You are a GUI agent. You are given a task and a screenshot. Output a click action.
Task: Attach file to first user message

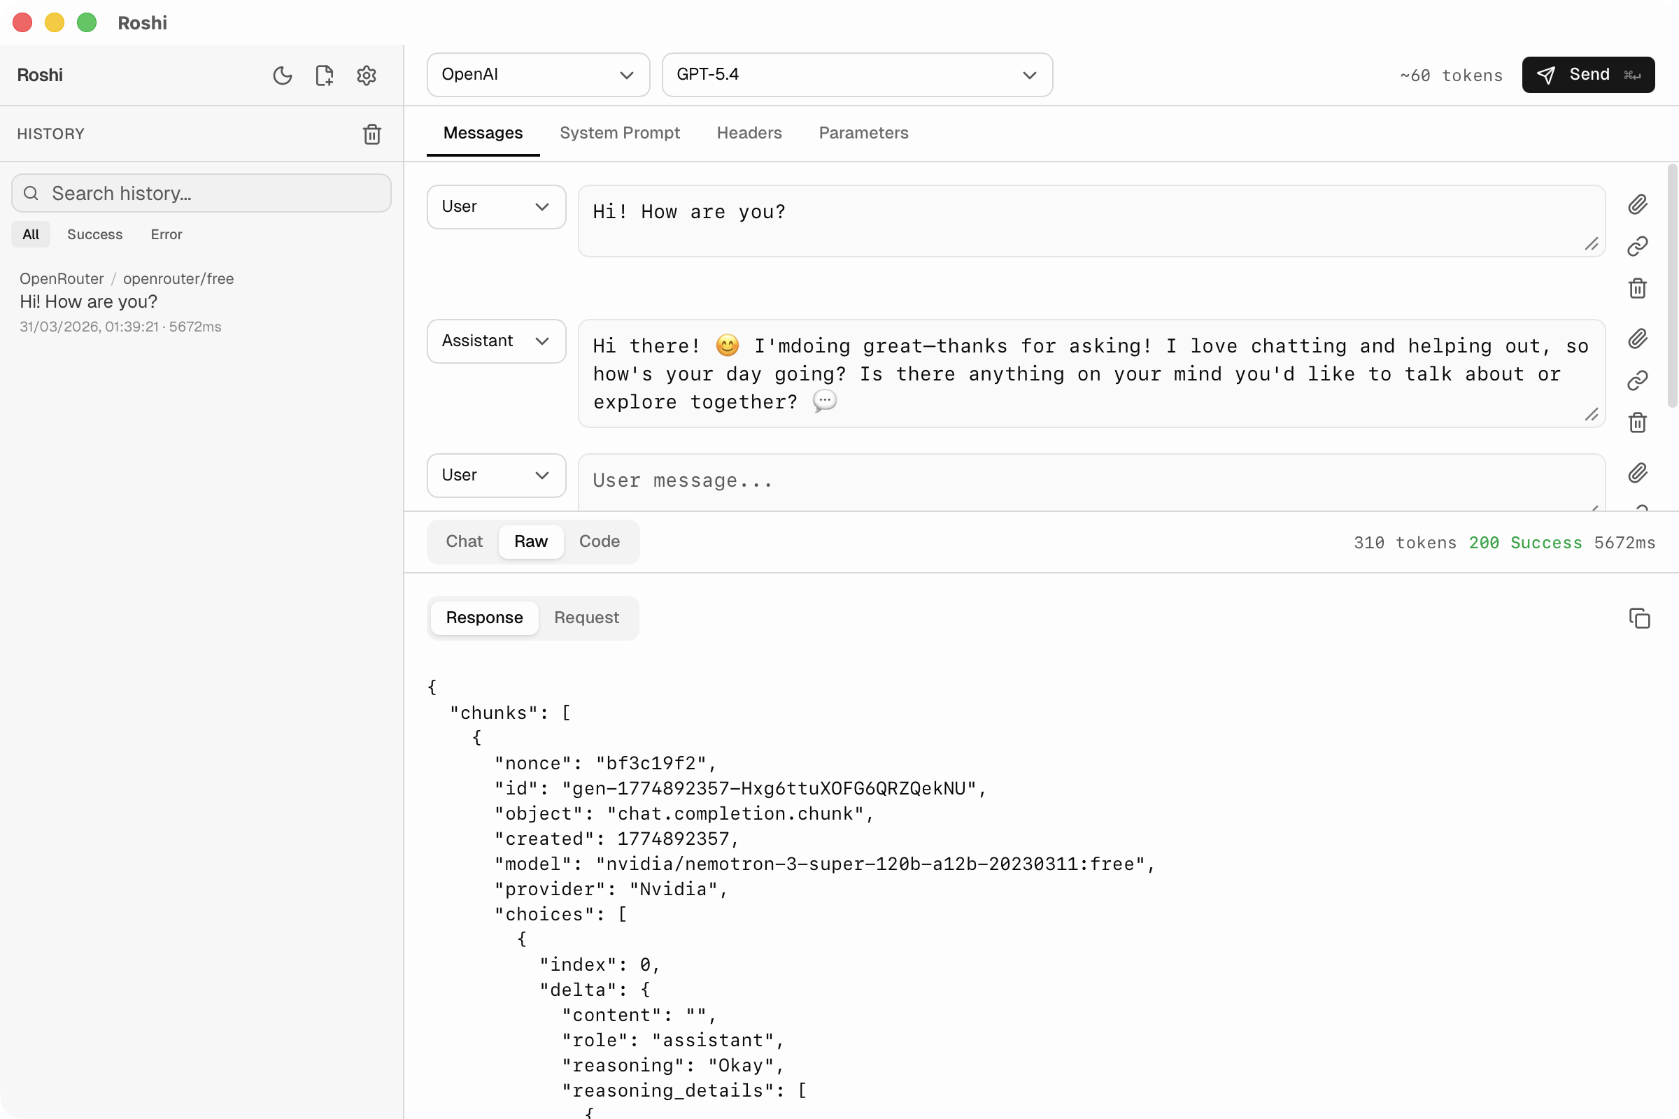point(1638,205)
